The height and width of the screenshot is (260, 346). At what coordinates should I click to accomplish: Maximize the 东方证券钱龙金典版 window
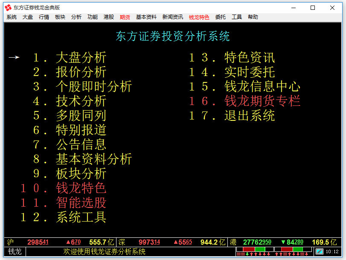(313, 8)
